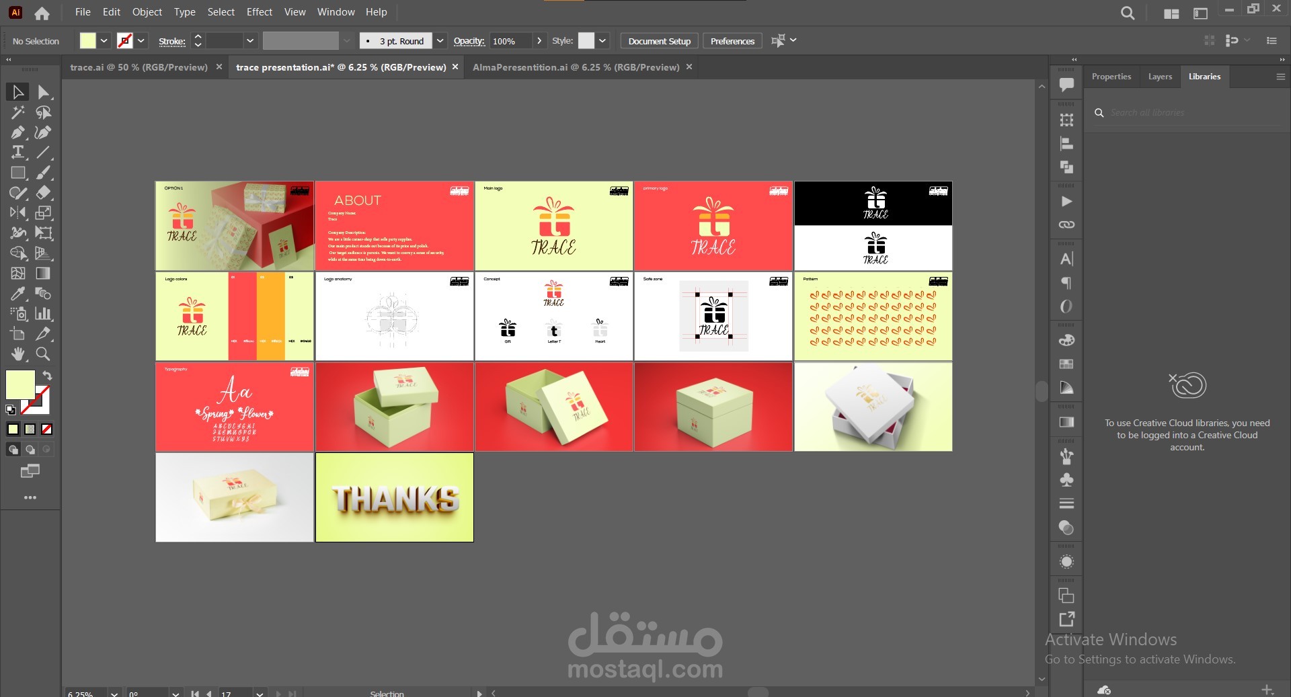The height and width of the screenshot is (697, 1291).
Task: Open the Object menu
Action: (147, 12)
